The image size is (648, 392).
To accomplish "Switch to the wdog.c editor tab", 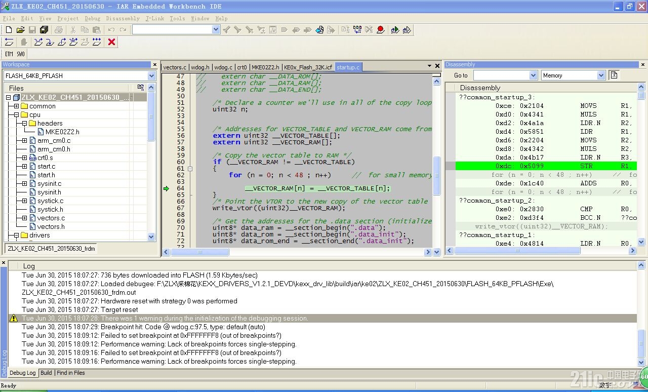I will pos(223,67).
